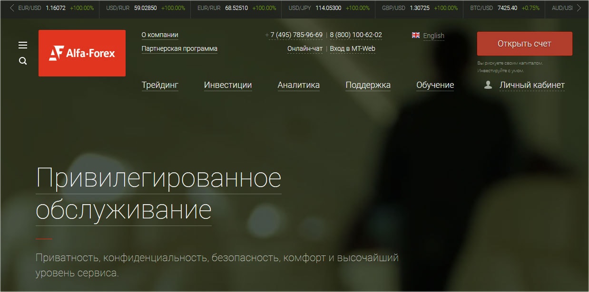The width and height of the screenshot is (589, 292).
Task: Expand the Аналитика menu
Action: [298, 85]
